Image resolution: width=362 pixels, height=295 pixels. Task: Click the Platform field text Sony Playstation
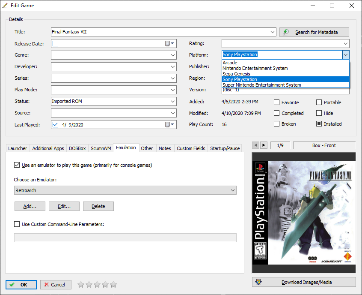[x=240, y=54]
